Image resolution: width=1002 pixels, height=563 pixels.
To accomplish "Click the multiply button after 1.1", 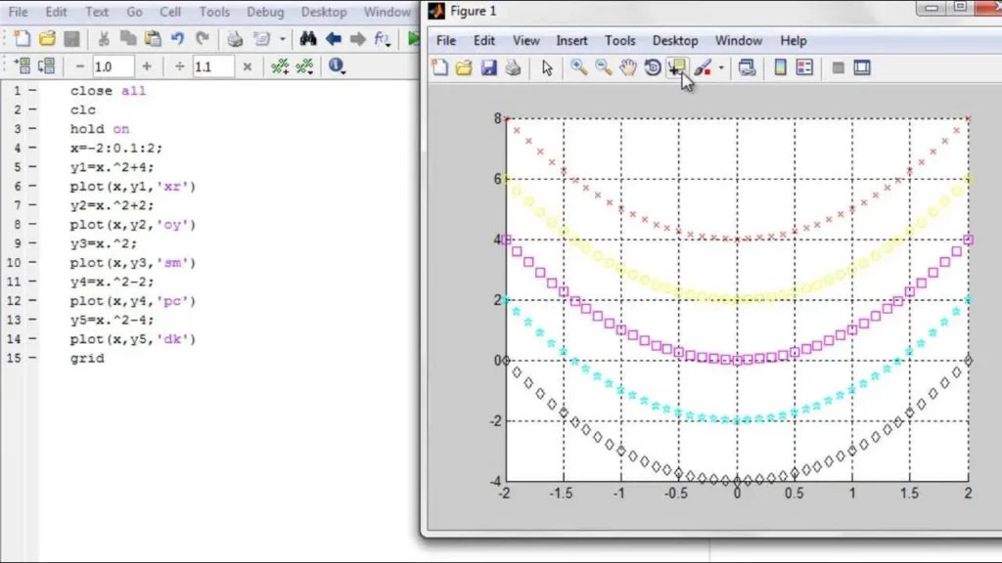I will (247, 66).
